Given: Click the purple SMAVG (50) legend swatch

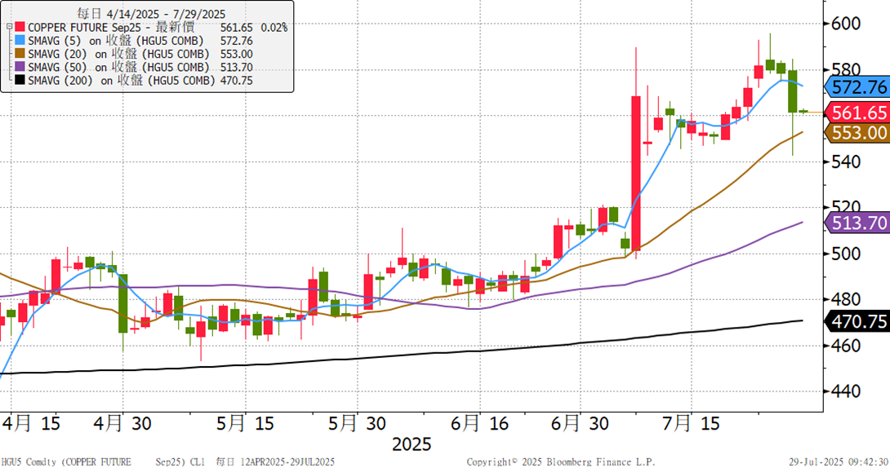Looking at the screenshot, I should click(x=20, y=67).
